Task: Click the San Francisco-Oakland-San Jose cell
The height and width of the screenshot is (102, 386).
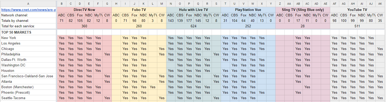Action: pyautogui.click(x=28, y=76)
